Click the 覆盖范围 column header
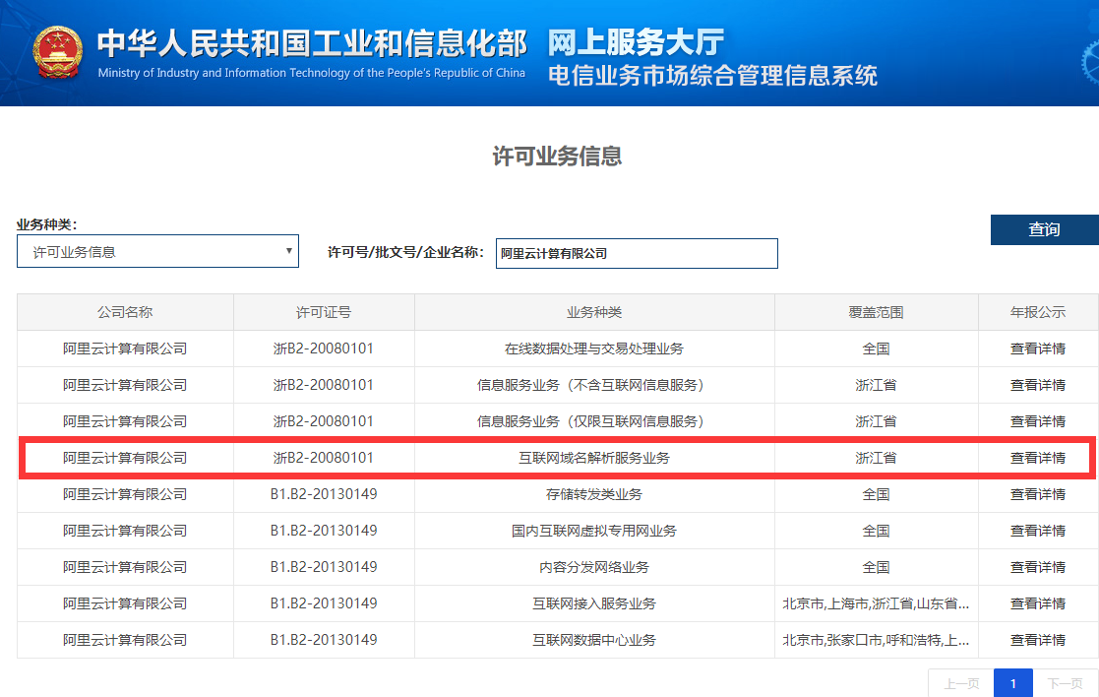This screenshot has width=1099, height=697. point(876,312)
